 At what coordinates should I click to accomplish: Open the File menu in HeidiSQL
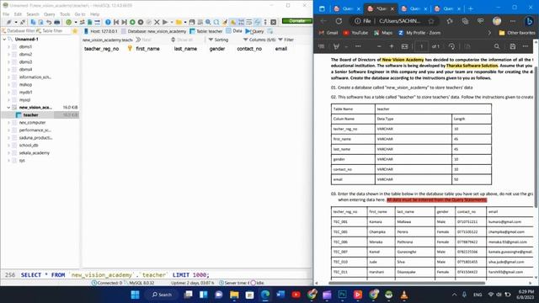pyautogui.click(x=6, y=14)
